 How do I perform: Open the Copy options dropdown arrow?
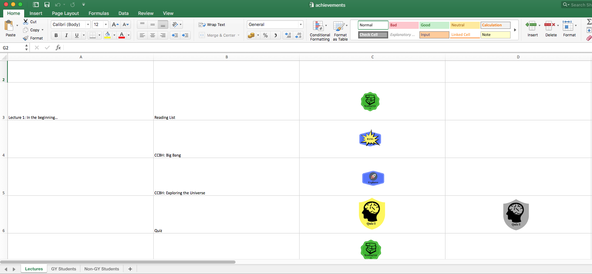[x=42, y=30]
